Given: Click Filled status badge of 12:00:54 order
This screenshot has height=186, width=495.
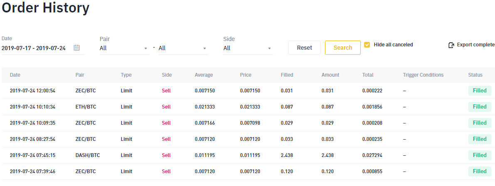Looking at the screenshot, I should coord(479,91).
